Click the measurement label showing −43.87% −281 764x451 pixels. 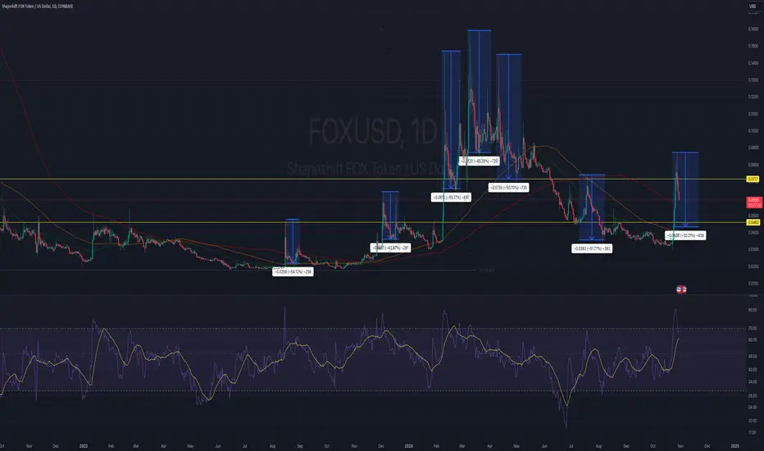point(390,248)
